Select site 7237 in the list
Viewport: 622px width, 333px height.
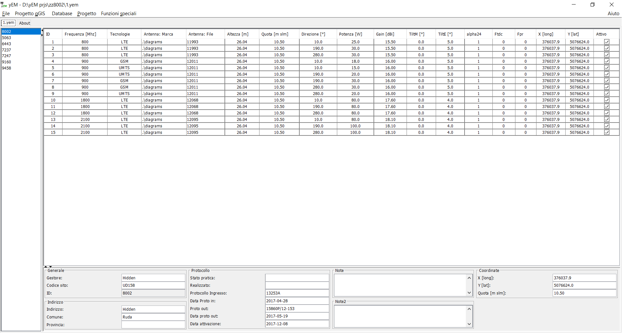pyautogui.click(x=6, y=50)
